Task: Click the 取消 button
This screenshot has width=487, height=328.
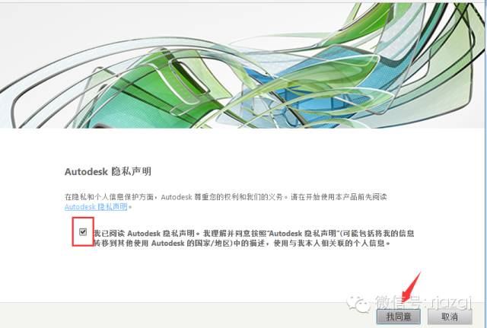Action: tap(450, 317)
